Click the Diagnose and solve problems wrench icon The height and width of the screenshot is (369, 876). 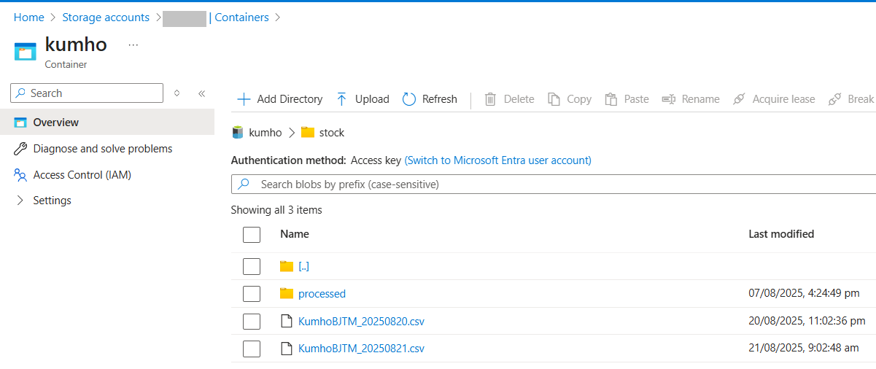pyautogui.click(x=20, y=149)
